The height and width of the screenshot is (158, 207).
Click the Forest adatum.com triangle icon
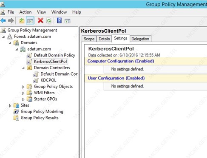pyautogui.click(x=10, y=37)
